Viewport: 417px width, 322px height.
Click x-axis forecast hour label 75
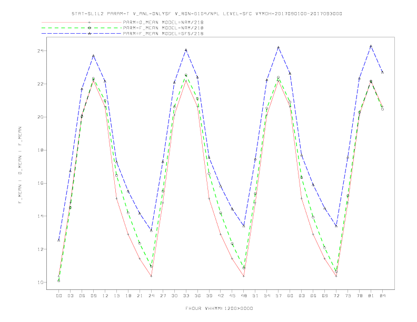click(348, 296)
